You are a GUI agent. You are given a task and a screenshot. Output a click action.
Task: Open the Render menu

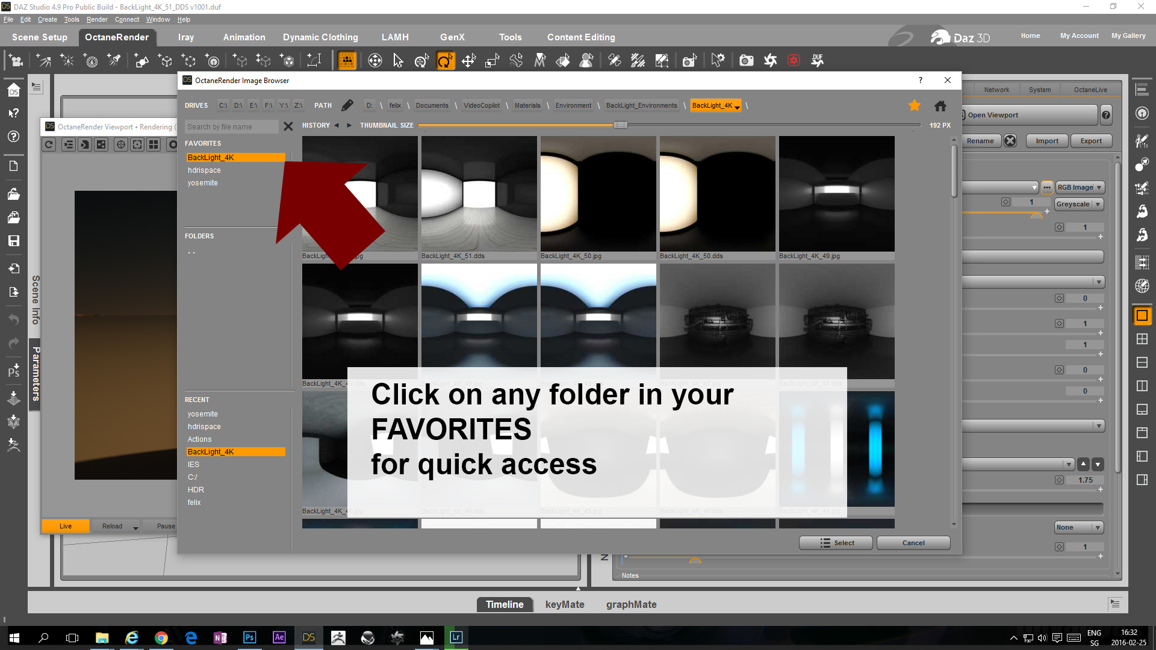pyautogui.click(x=97, y=19)
